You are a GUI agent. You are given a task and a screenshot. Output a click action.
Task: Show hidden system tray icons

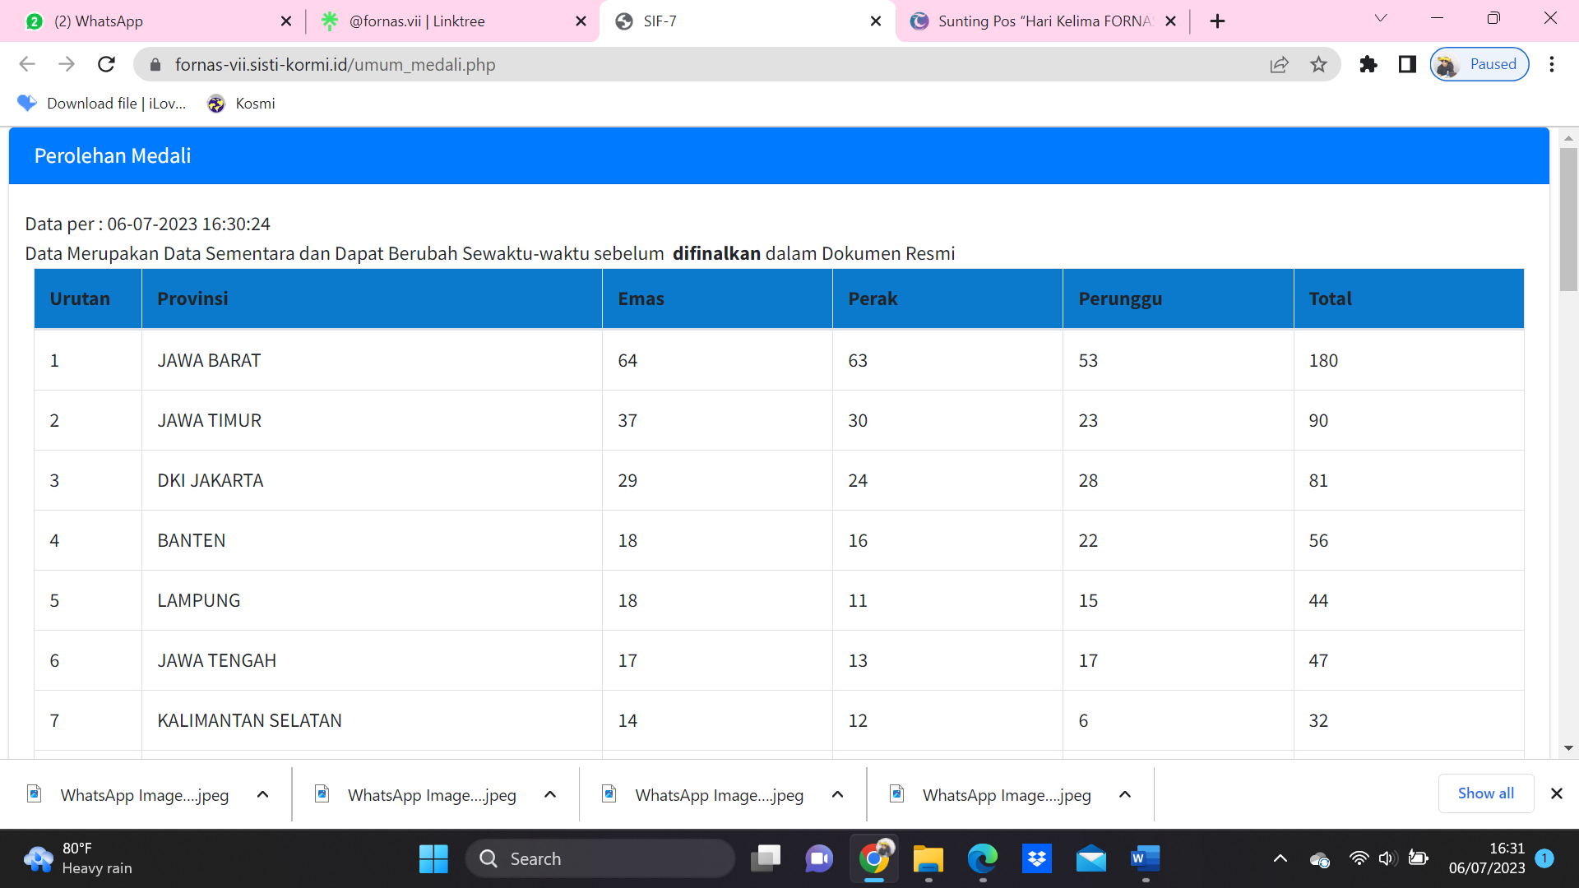1280,858
